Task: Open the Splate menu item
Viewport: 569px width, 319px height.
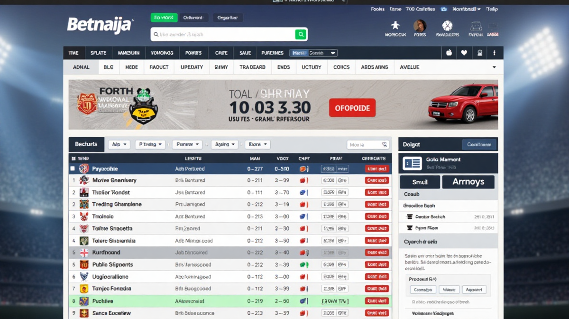Action: [99, 53]
